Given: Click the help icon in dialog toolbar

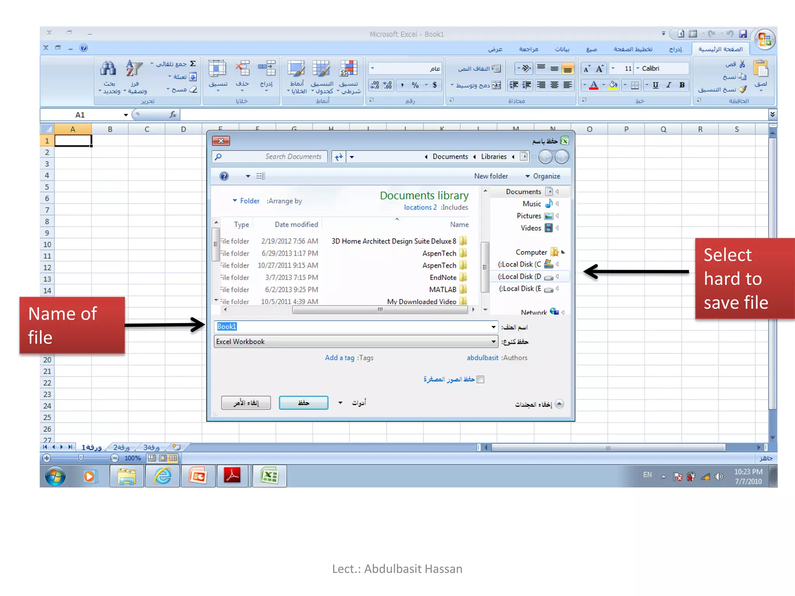Looking at the screenshot, I should [x=224, y=176].
